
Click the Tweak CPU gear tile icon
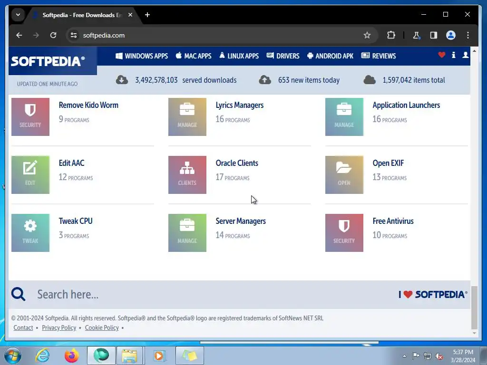[x=30, y=233]
